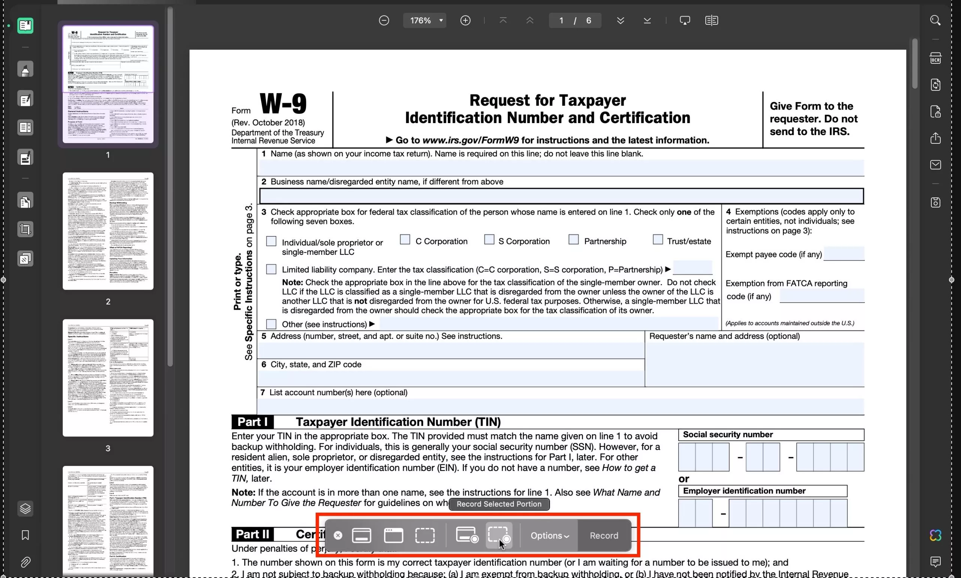The image size is (961, 578).
Task: Click the Business name field on line 2
Action: [x=562, y=196]
